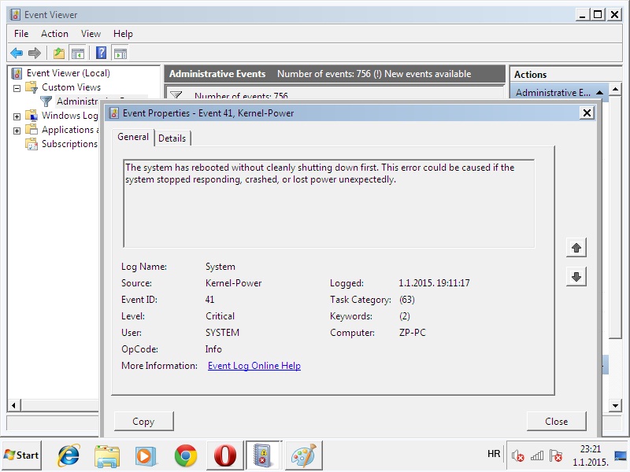The height and width of the screenshot is (472, 630).
Task: Click the Up One Level folder icon
Action: point(59,53)
